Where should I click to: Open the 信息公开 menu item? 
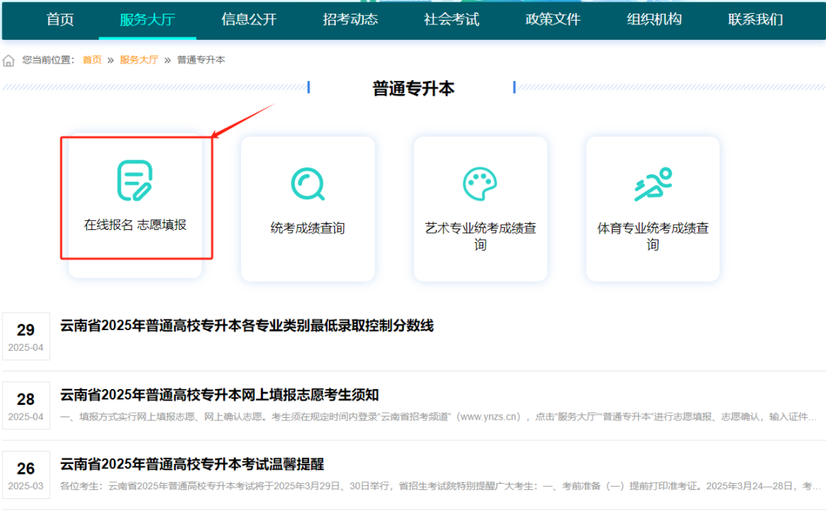tap(249, 19)
